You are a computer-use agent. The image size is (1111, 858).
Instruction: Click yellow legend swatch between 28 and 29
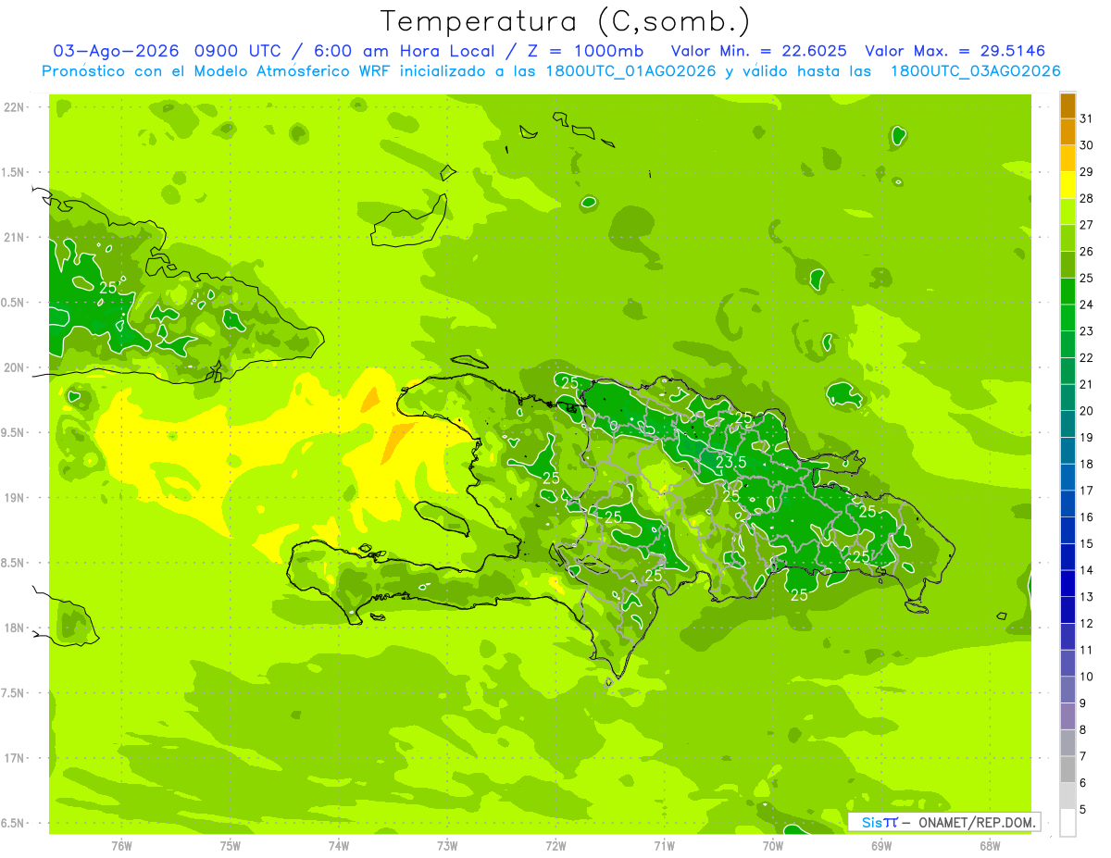coord(1067,185)
